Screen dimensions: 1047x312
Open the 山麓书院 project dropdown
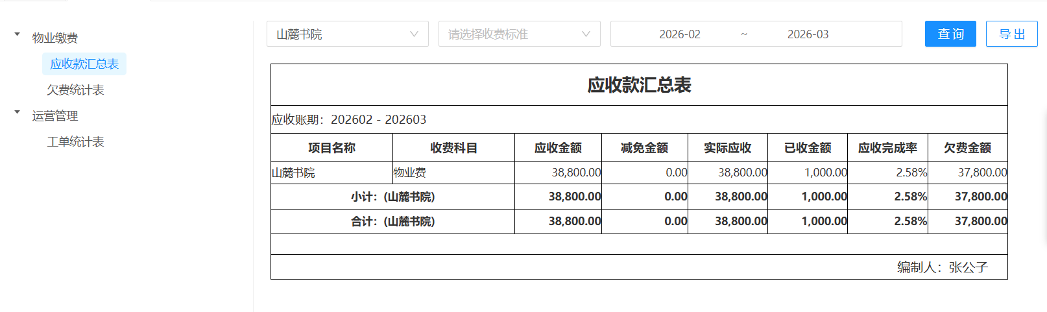pos(337,34)
